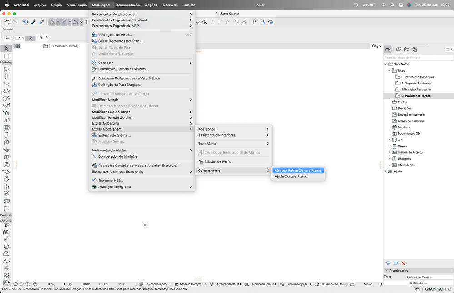Pick the eyedropper parameter tool
454x293 pixels.
[33, 22]
